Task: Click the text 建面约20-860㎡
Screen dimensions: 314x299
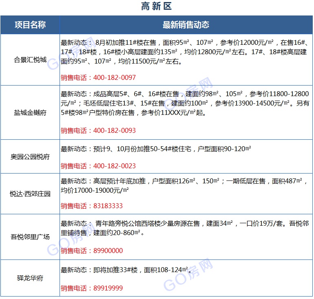Action: click(x=117, y=233)
